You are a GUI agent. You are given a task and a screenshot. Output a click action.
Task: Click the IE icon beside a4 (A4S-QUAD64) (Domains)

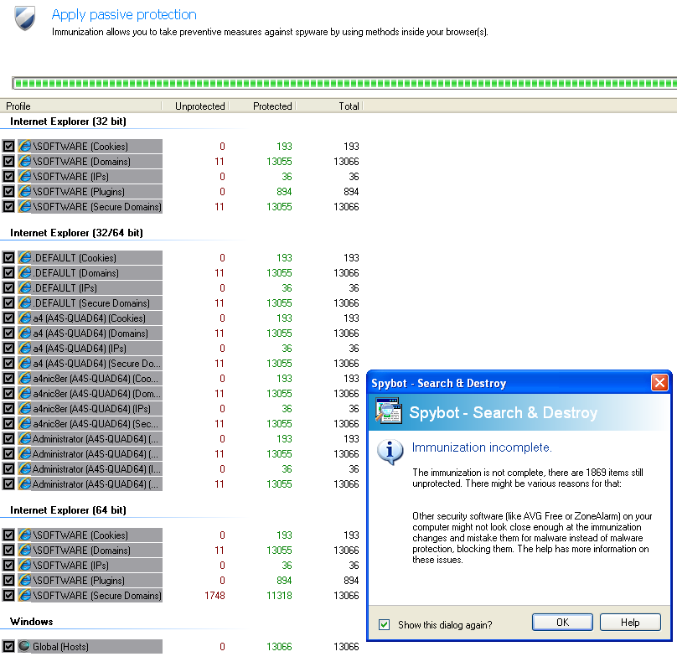point(25,333)
